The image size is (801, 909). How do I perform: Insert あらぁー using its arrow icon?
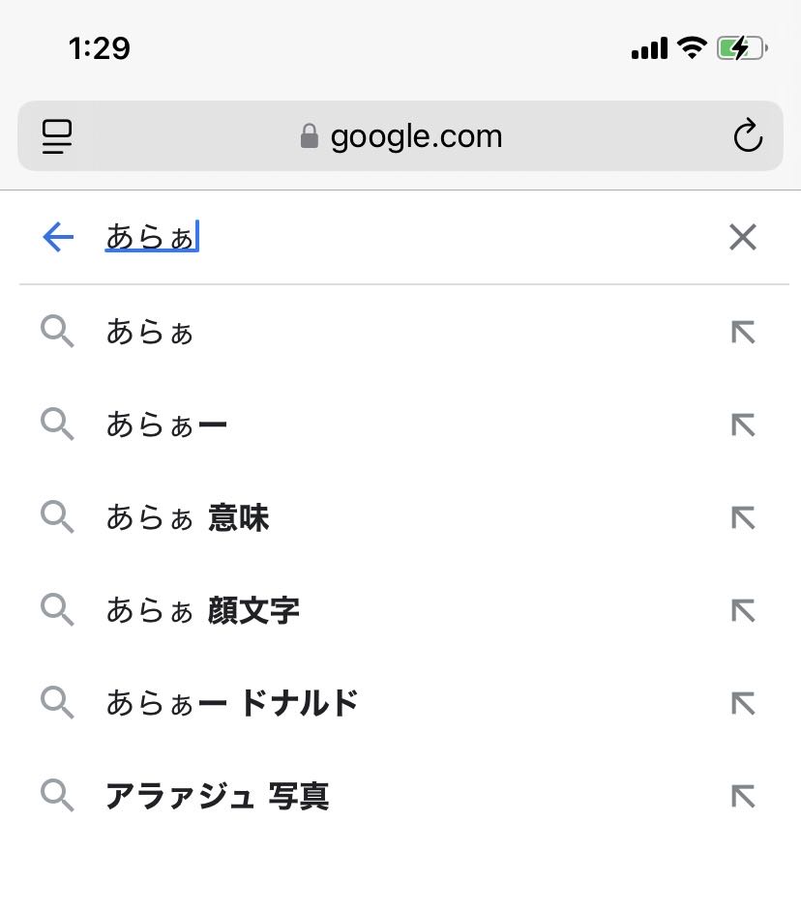(x=742, y=425)
